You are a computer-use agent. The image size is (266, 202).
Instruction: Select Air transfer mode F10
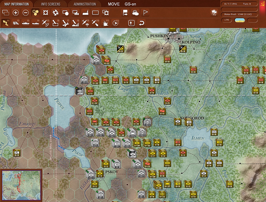point(95,23)
